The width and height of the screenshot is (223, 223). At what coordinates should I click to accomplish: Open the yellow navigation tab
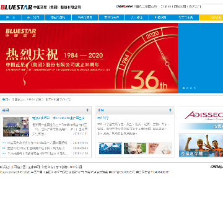(x=211, y=17)
